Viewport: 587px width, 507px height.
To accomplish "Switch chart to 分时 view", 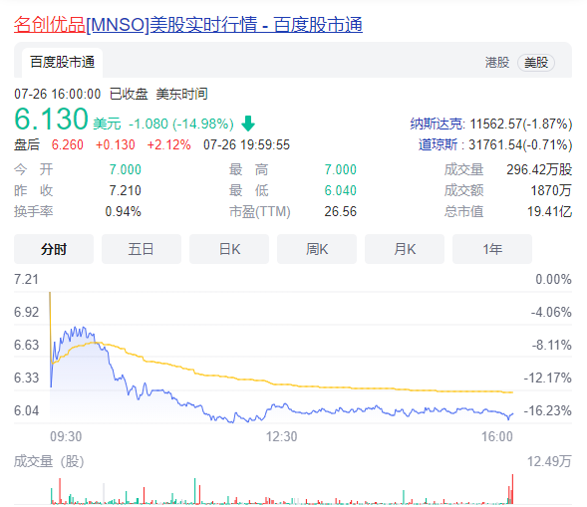I will [54, 249].
